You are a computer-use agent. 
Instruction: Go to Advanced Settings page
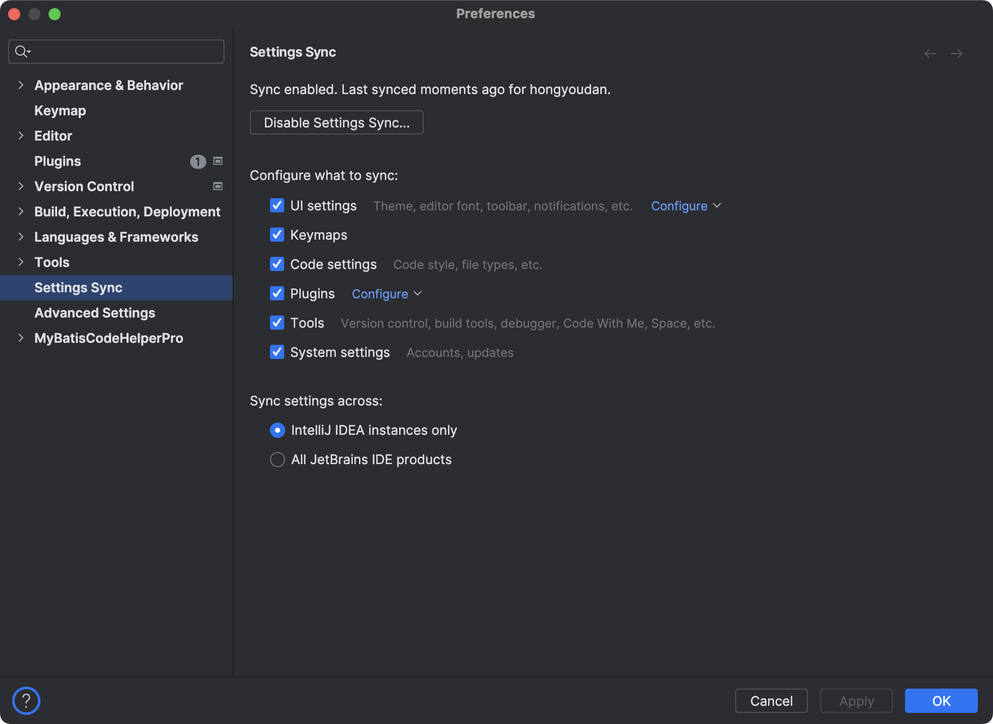tap(95, 313)
